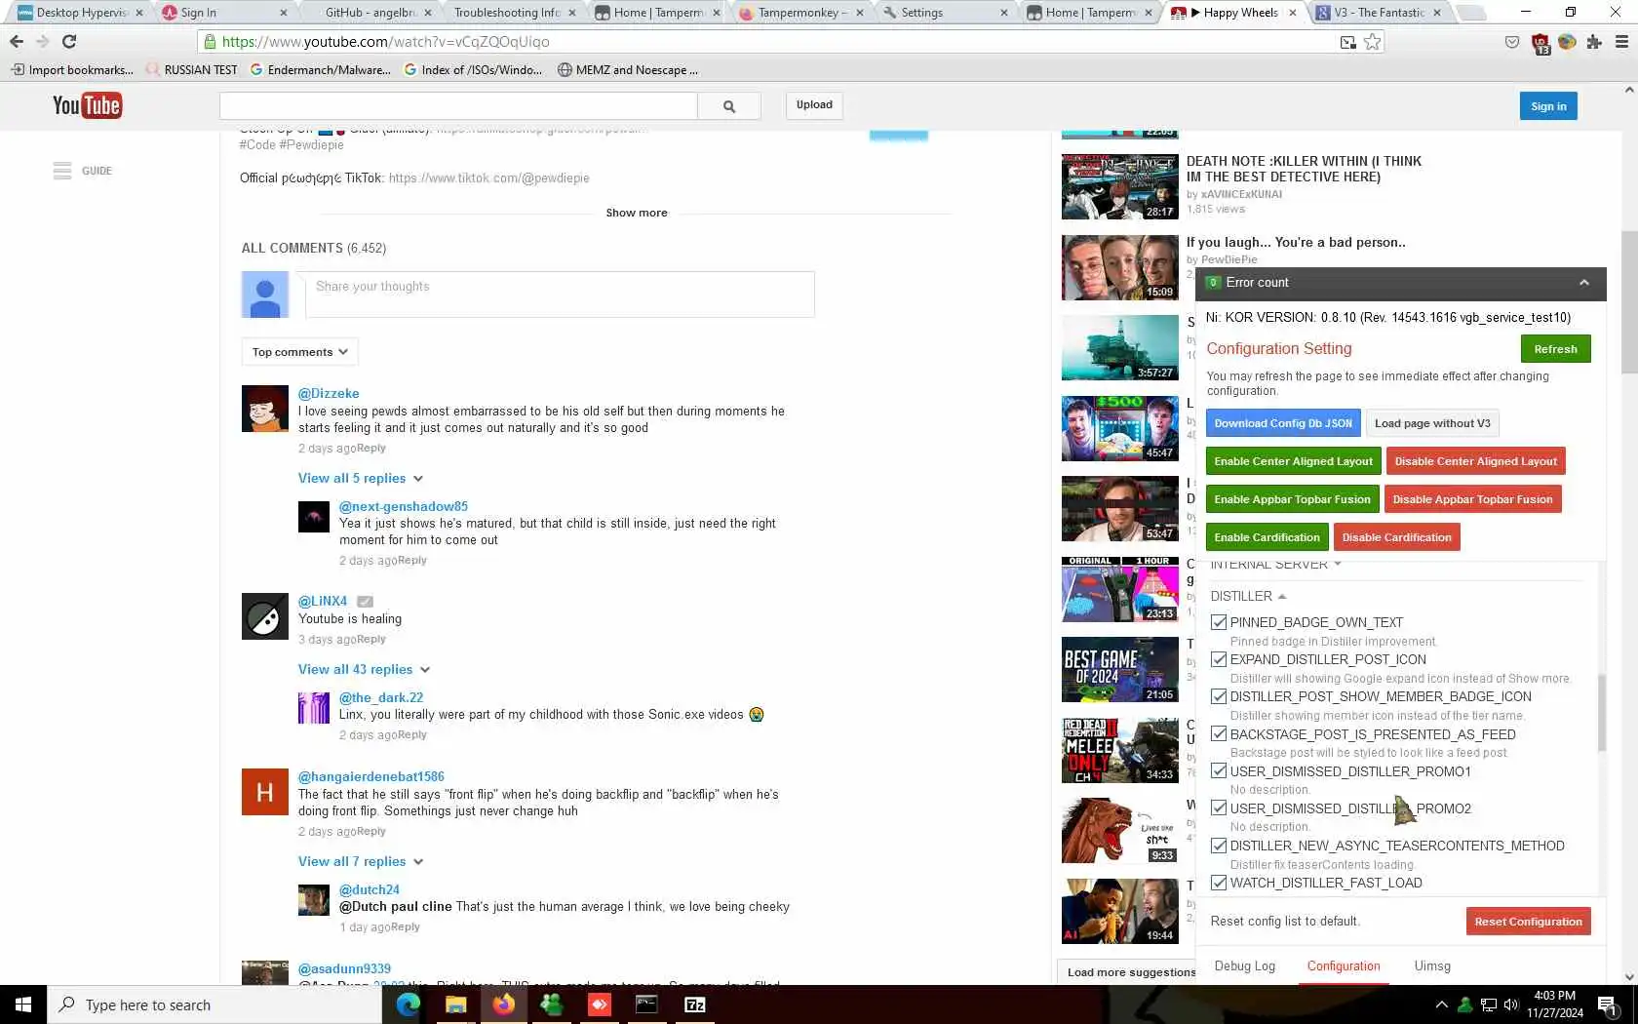The width and height of the screenshot is (1638, 1024).
Task: Click the YouTube logo
Action: coord(87,105)
